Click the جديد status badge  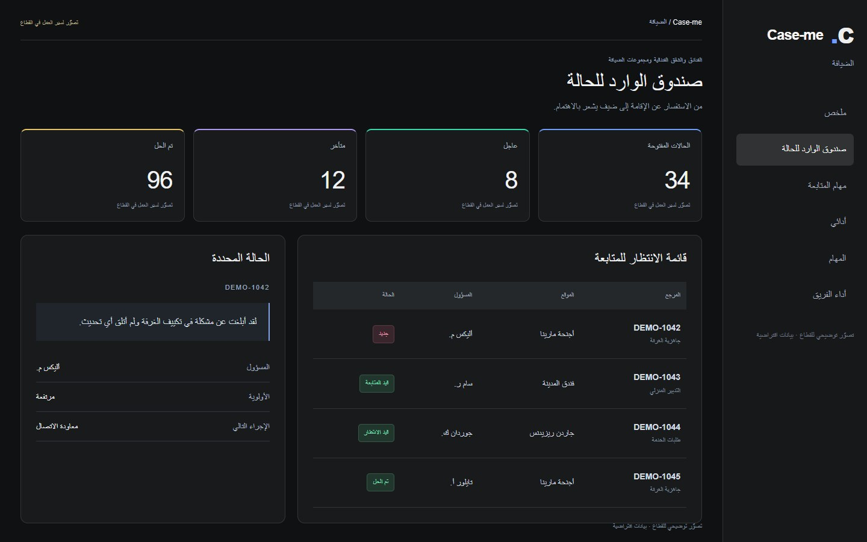click(x=384, y=334)
